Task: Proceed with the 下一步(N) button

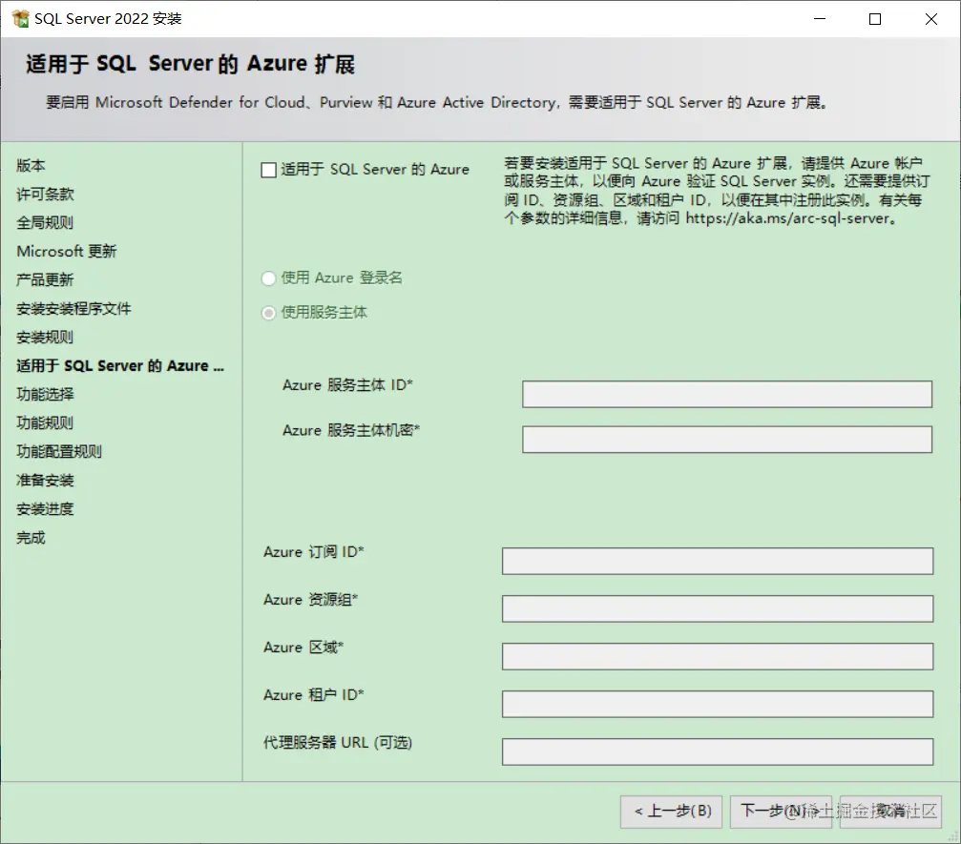Action: (x=781, y=812)
